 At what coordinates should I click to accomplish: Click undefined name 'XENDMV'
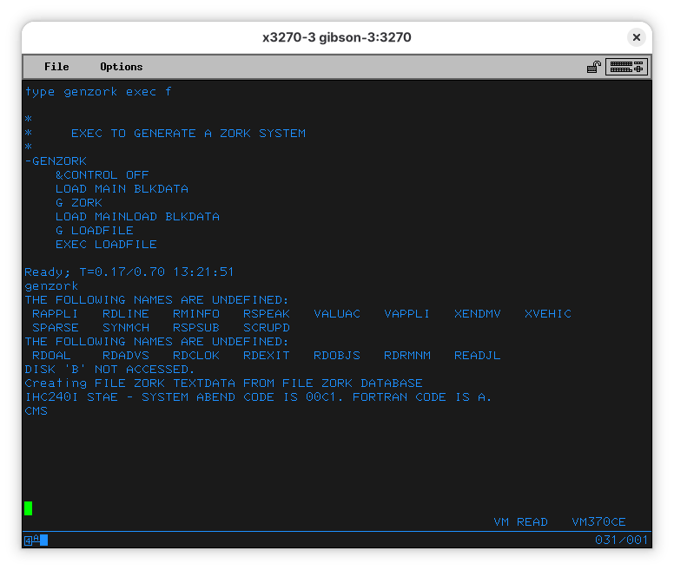tap(478, 314)
